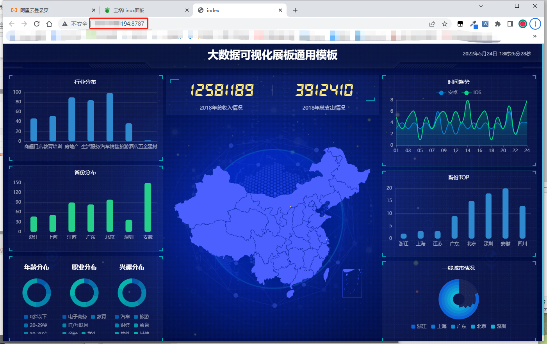This screenshot has height=344, width=547.
Task: Bookmark this page with the star icon
Action: 445,24
